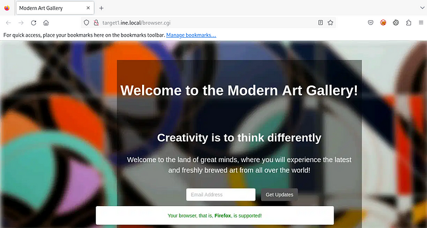Click the Get Updates button
This screenshot has height=228, width=427.
pyautogui.click(x=279, y=194)
